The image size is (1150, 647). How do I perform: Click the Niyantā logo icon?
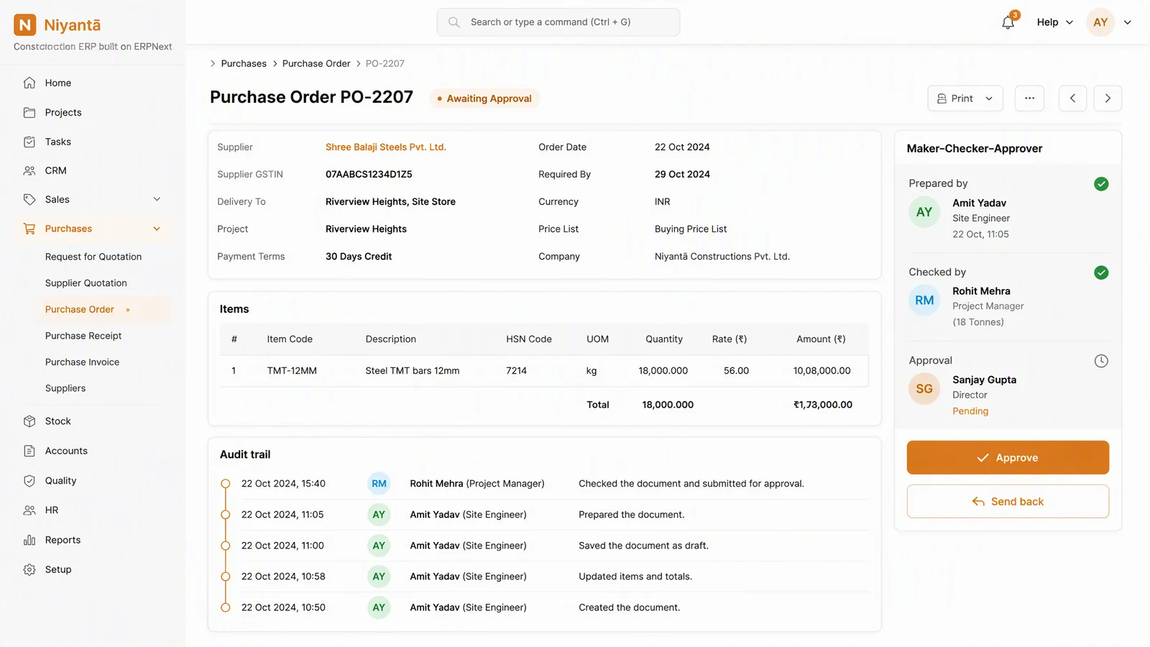coord(25,25)
